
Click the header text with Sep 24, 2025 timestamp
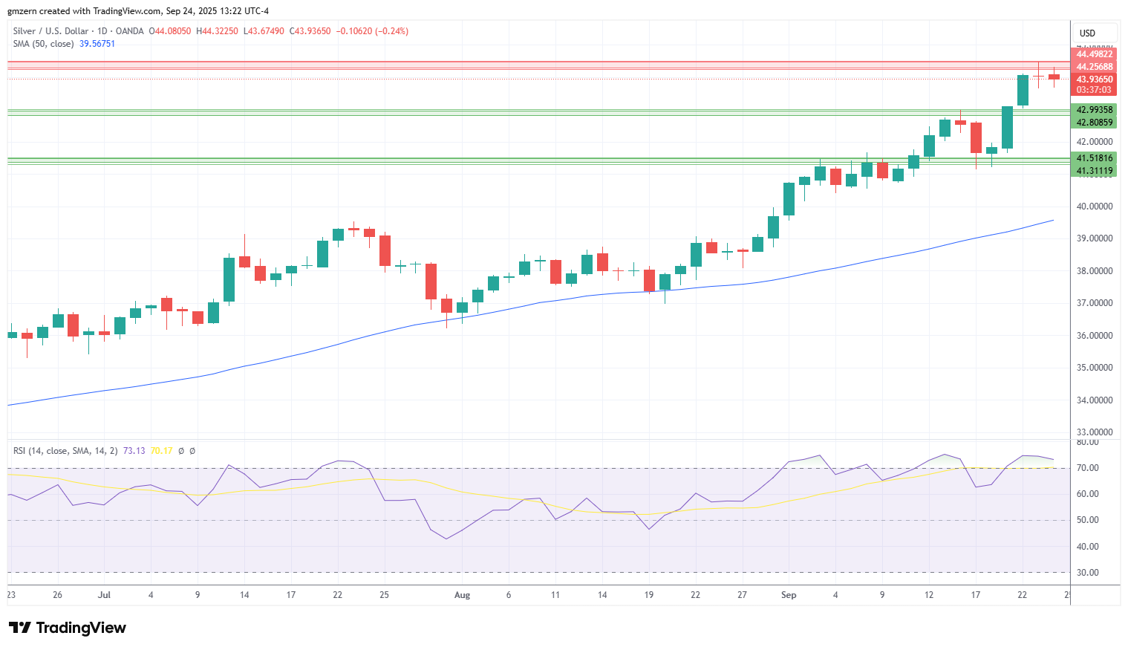(138, 11)
